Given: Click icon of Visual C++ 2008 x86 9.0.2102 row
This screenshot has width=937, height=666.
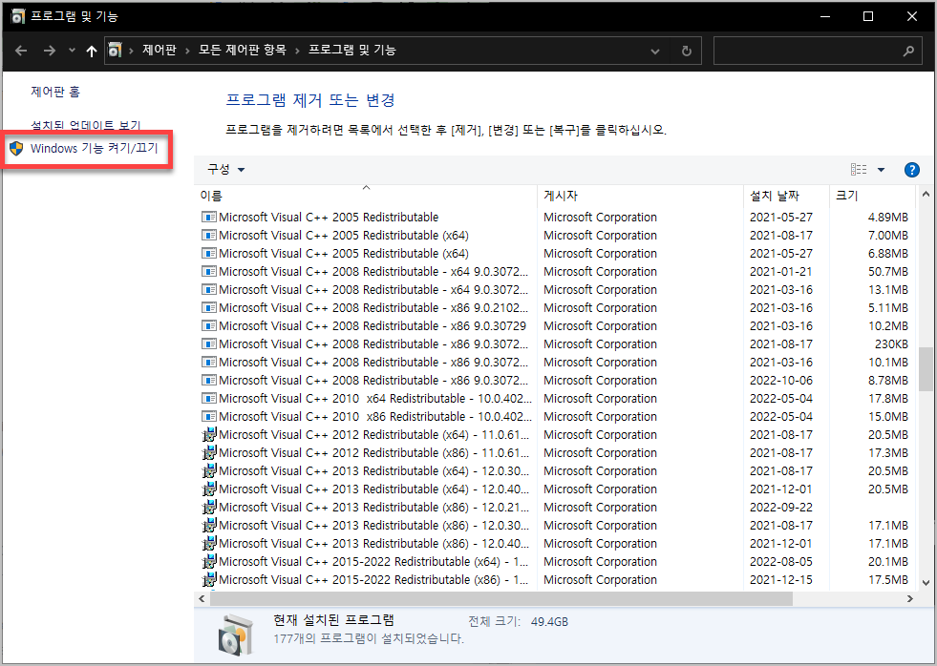Looking at the screenshot, I should tap(208, 308).
